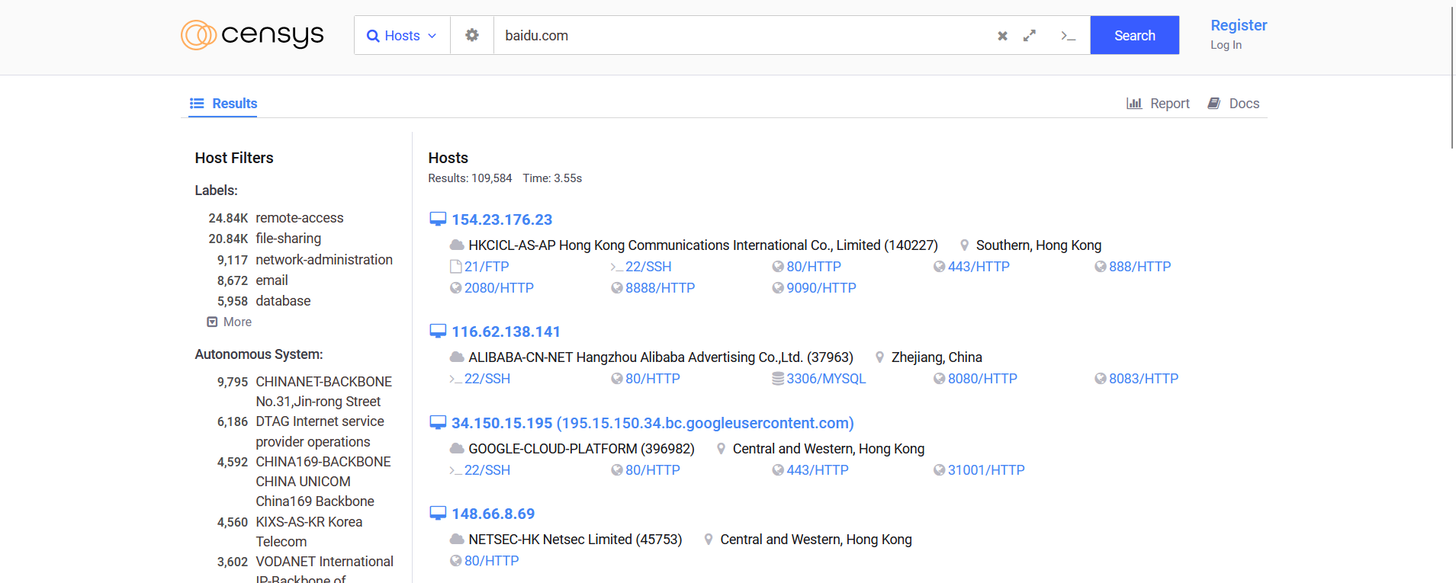Click cloud icon beside NETSEC-HK
Viewport: 1456px width, 583px height.
click(x=457, y=540)
